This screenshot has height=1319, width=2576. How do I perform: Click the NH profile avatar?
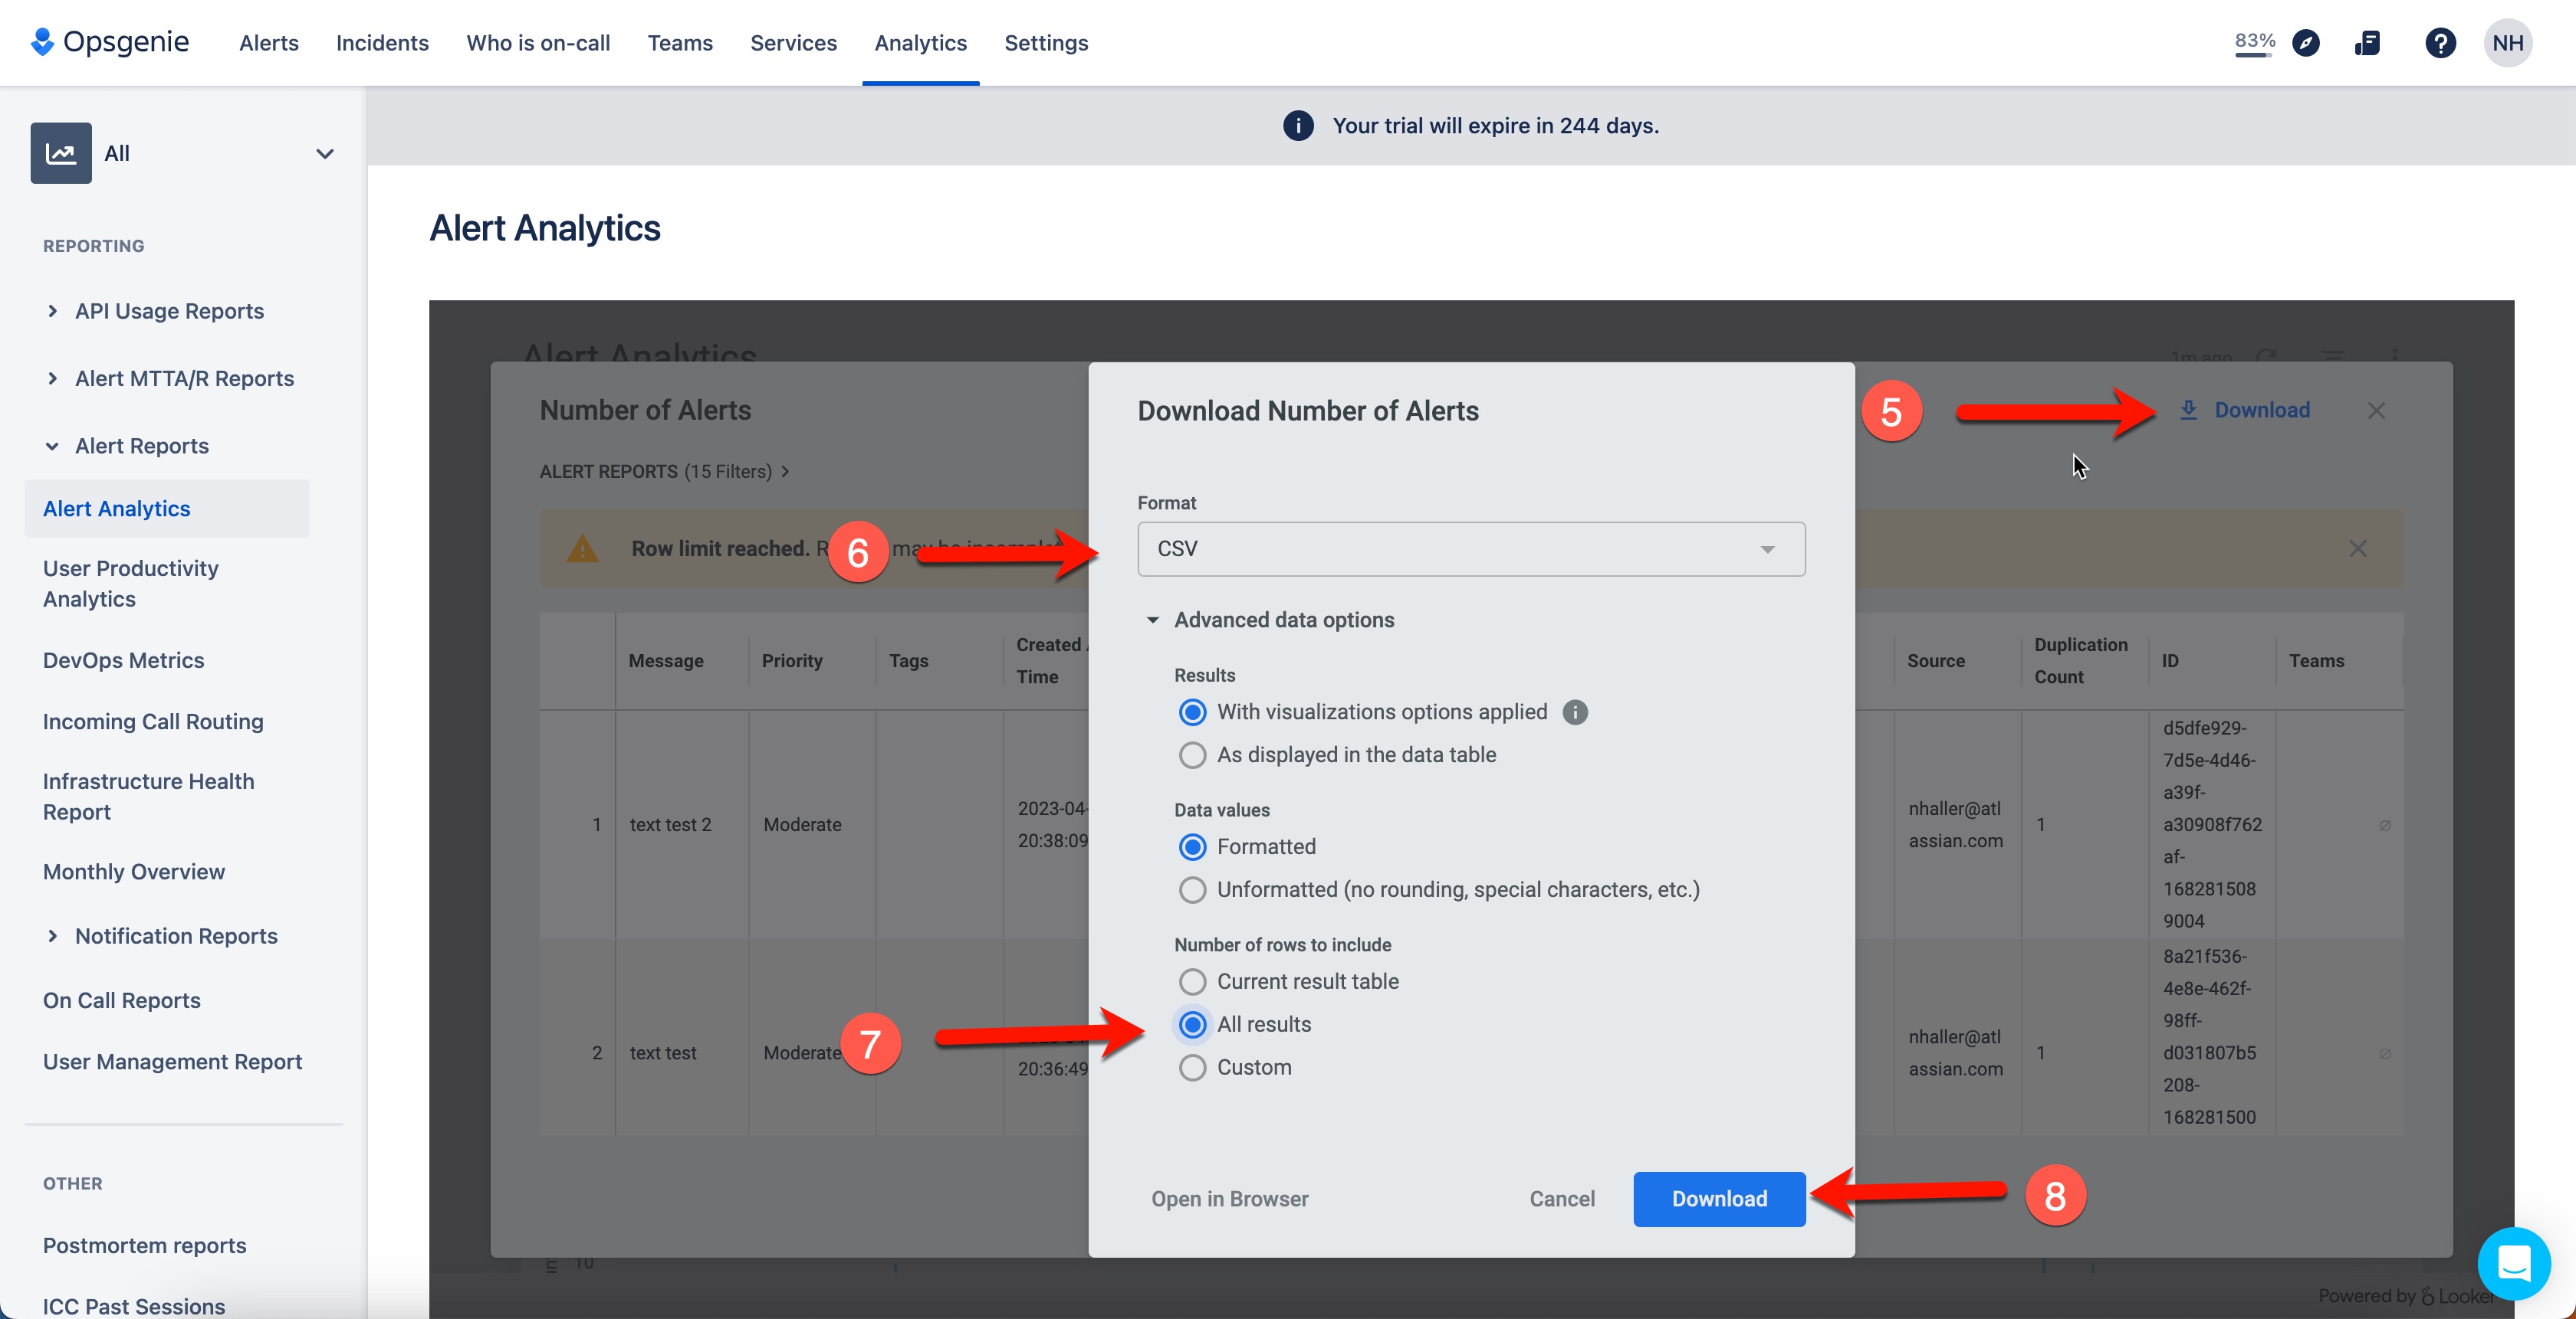[2509, 42]
